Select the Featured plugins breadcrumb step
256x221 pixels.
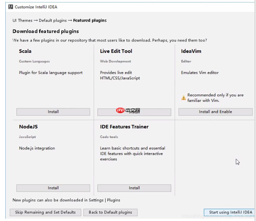click(x=90, y=20)
